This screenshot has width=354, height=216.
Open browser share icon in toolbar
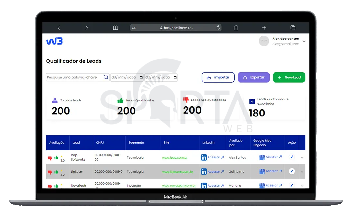point(236,28)
